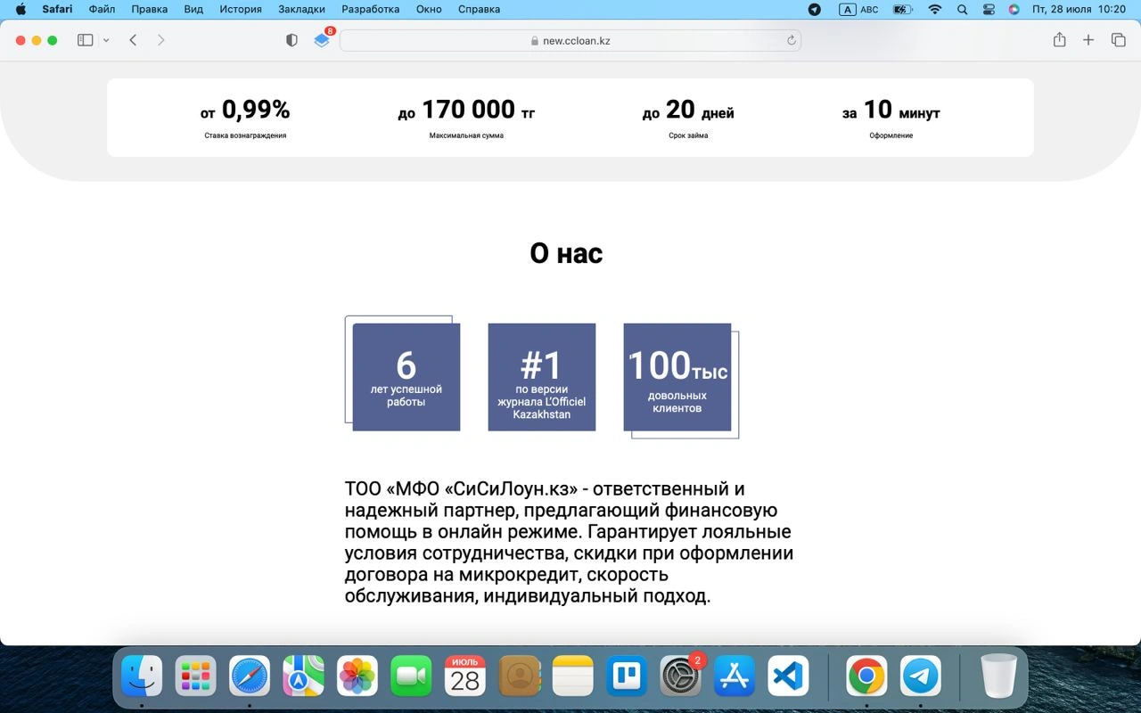Open Visual Studio Code from the Dock

(x=788, y=676)
